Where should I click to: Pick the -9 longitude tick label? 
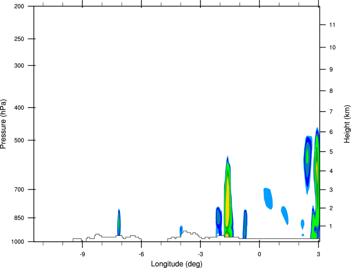[x=82, y=254]
